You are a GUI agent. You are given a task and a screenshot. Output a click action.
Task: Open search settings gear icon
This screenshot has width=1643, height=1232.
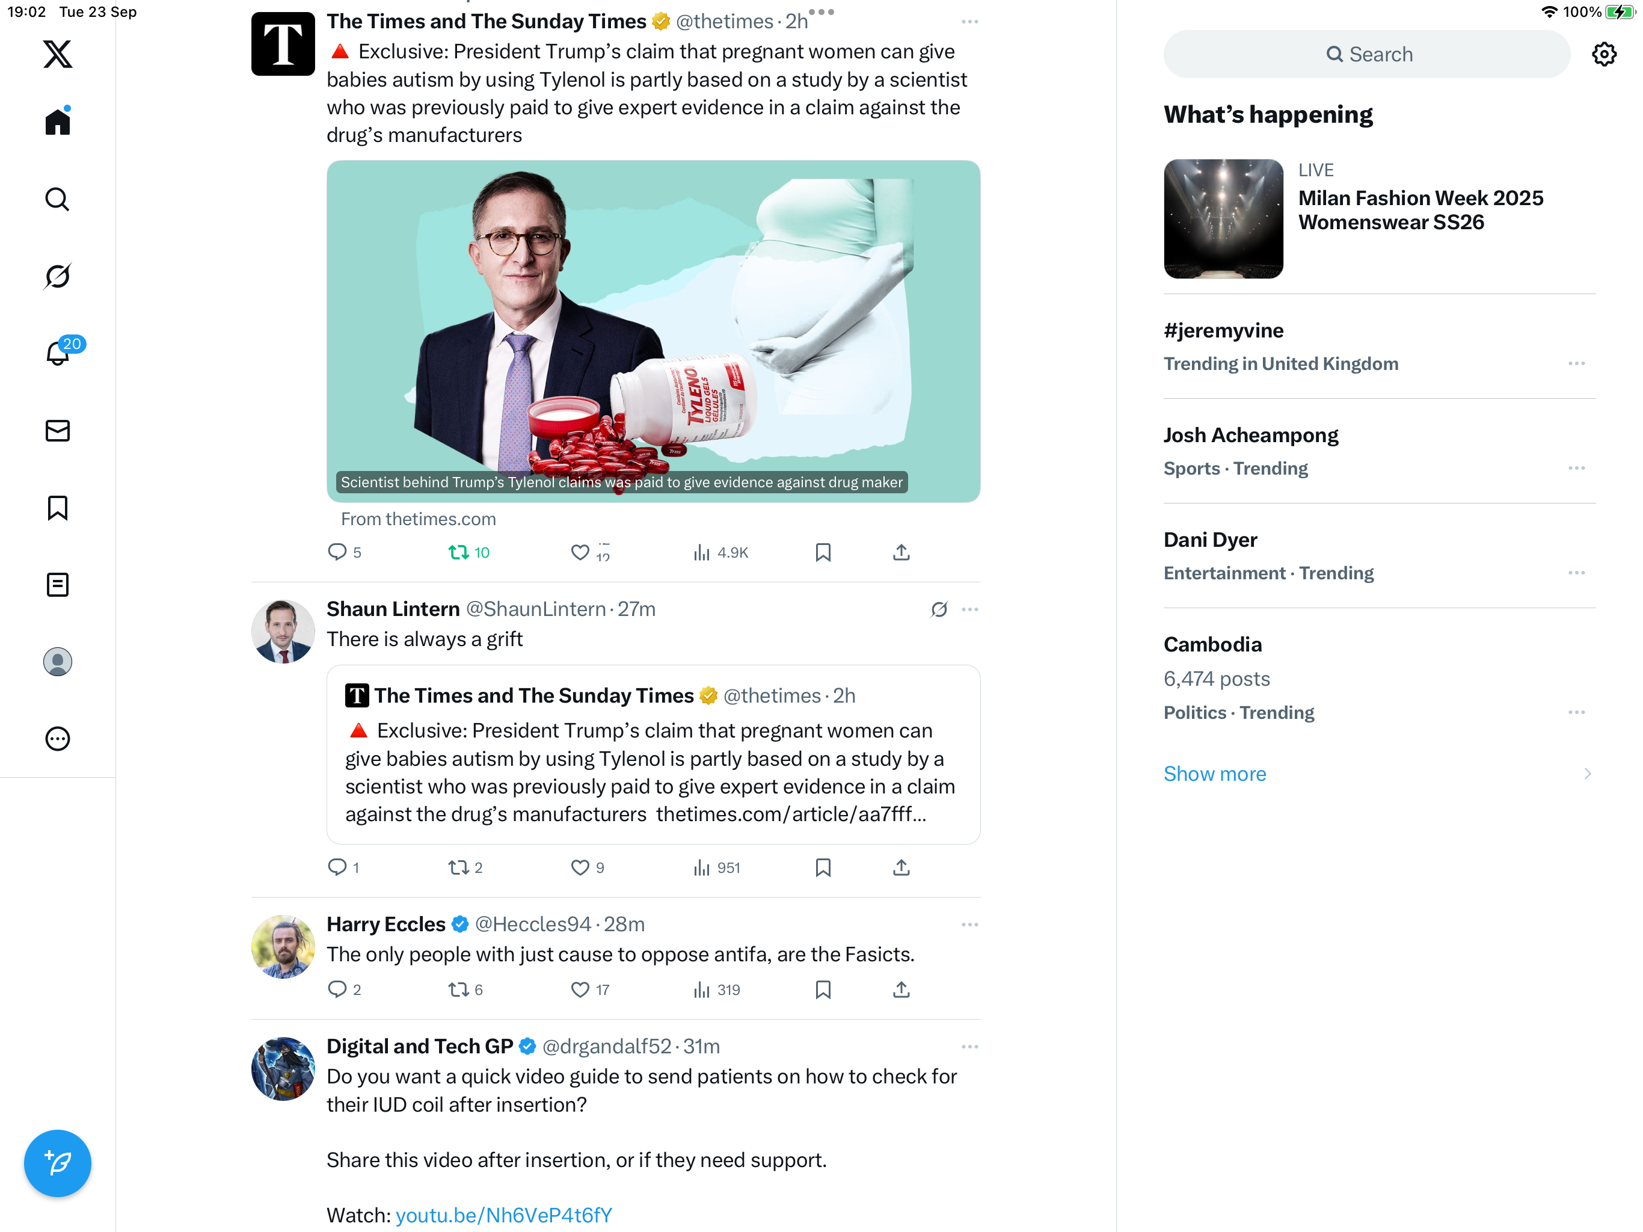pos(1605,54)
